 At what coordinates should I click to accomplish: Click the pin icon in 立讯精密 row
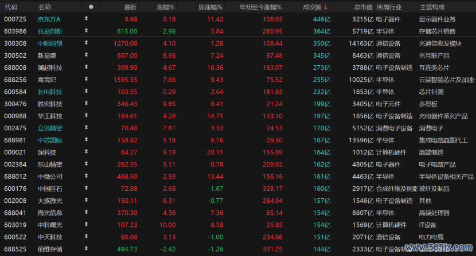(86, 127)
